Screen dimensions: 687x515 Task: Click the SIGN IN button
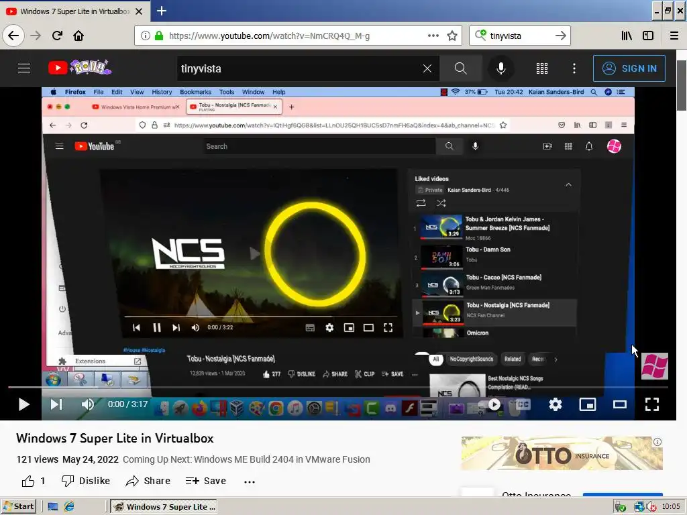click(629, 68)
